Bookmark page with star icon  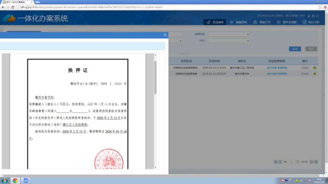(319, 7)
